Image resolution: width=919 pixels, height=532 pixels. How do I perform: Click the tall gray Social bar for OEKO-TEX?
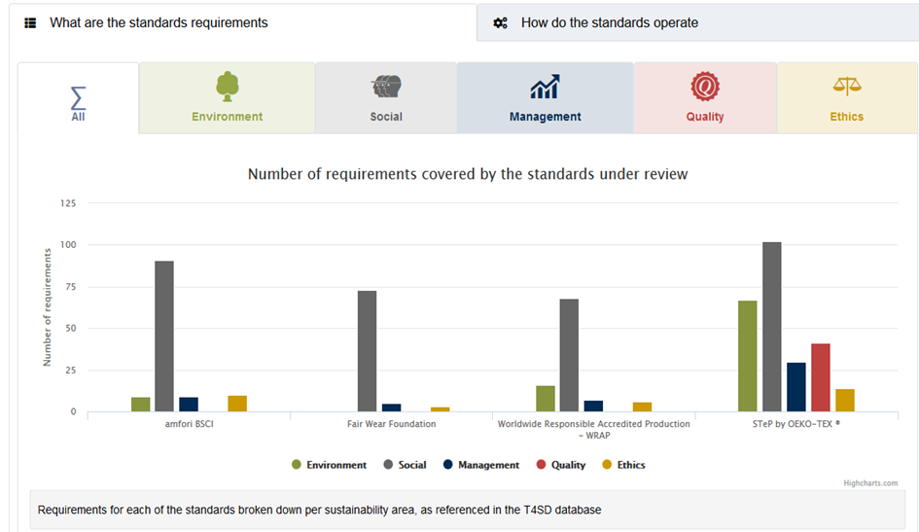pos(772,327)
